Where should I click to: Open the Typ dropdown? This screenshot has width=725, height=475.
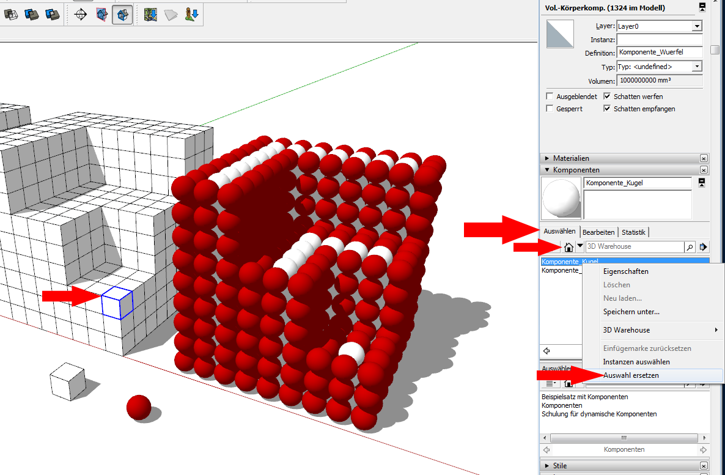tap(696, 67)
